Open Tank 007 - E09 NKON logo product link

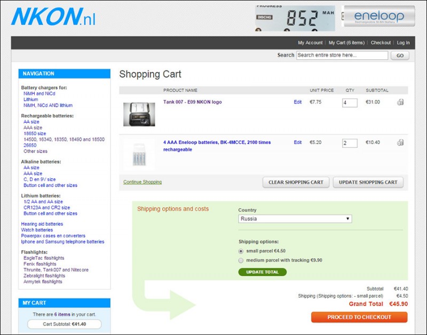[x=193, y=102]
